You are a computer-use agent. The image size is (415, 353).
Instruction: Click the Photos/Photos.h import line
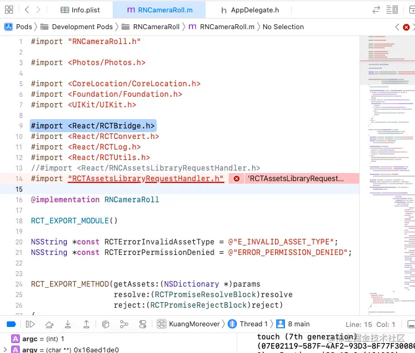pyautogui.click(x=88, y=63)
